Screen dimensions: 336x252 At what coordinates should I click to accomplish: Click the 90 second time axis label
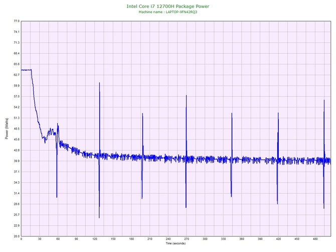pyautogui.click(x=76, y=239)
